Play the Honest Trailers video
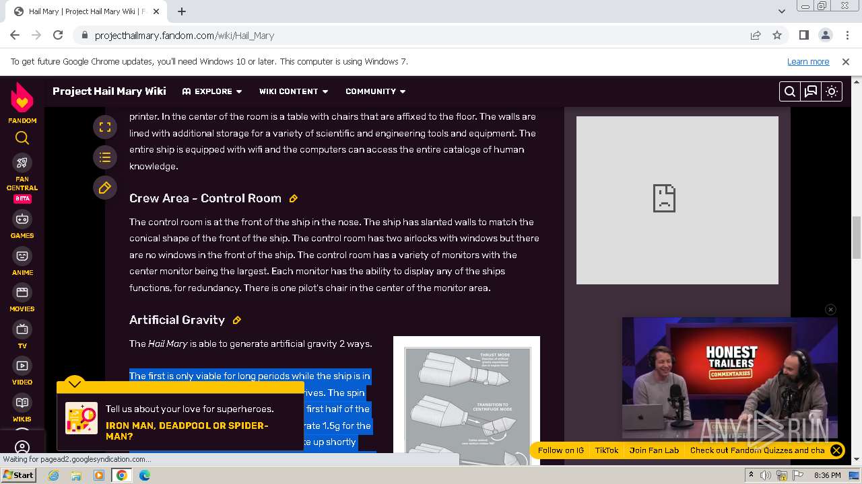The height and width of the screenshot is (484, 862). pos(730,378)
